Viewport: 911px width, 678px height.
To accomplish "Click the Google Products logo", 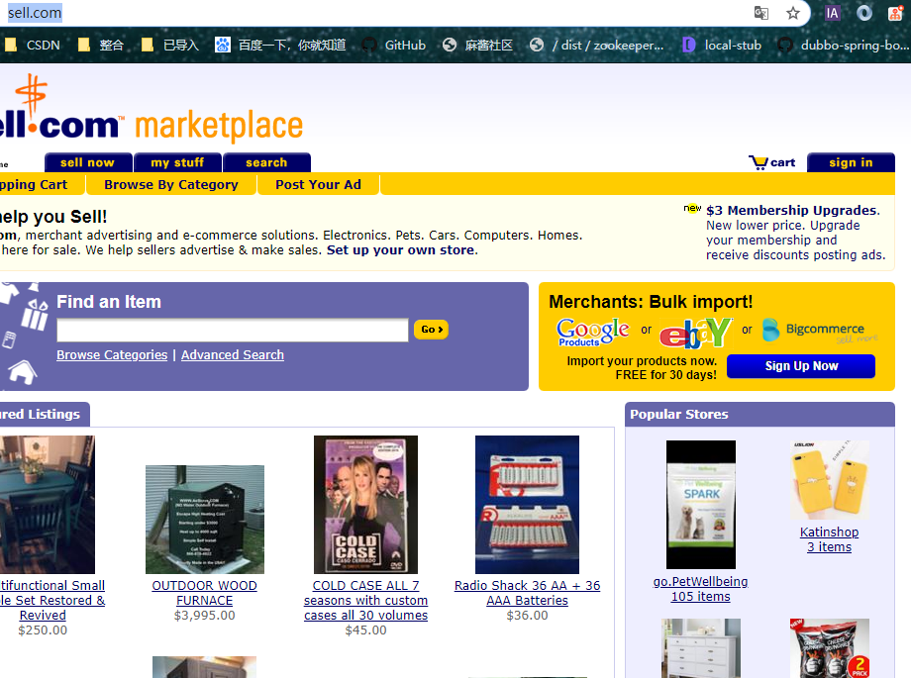I will pyautogui.click(x=592, y=332).
